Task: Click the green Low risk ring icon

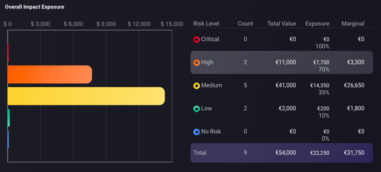Action: coord(196,109)
